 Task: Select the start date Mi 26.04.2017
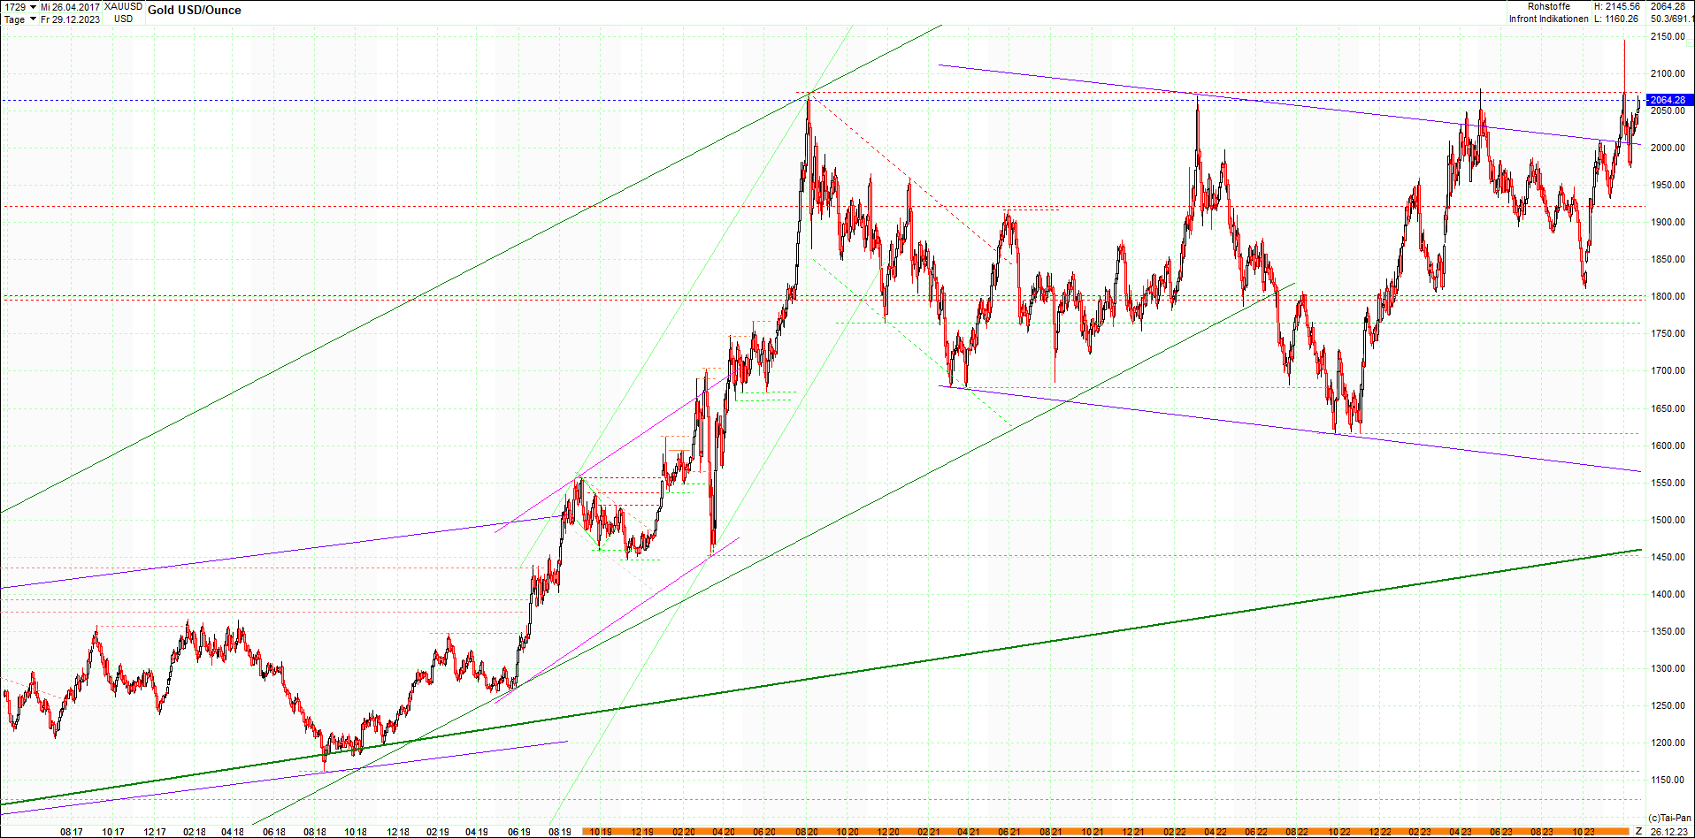70,7
